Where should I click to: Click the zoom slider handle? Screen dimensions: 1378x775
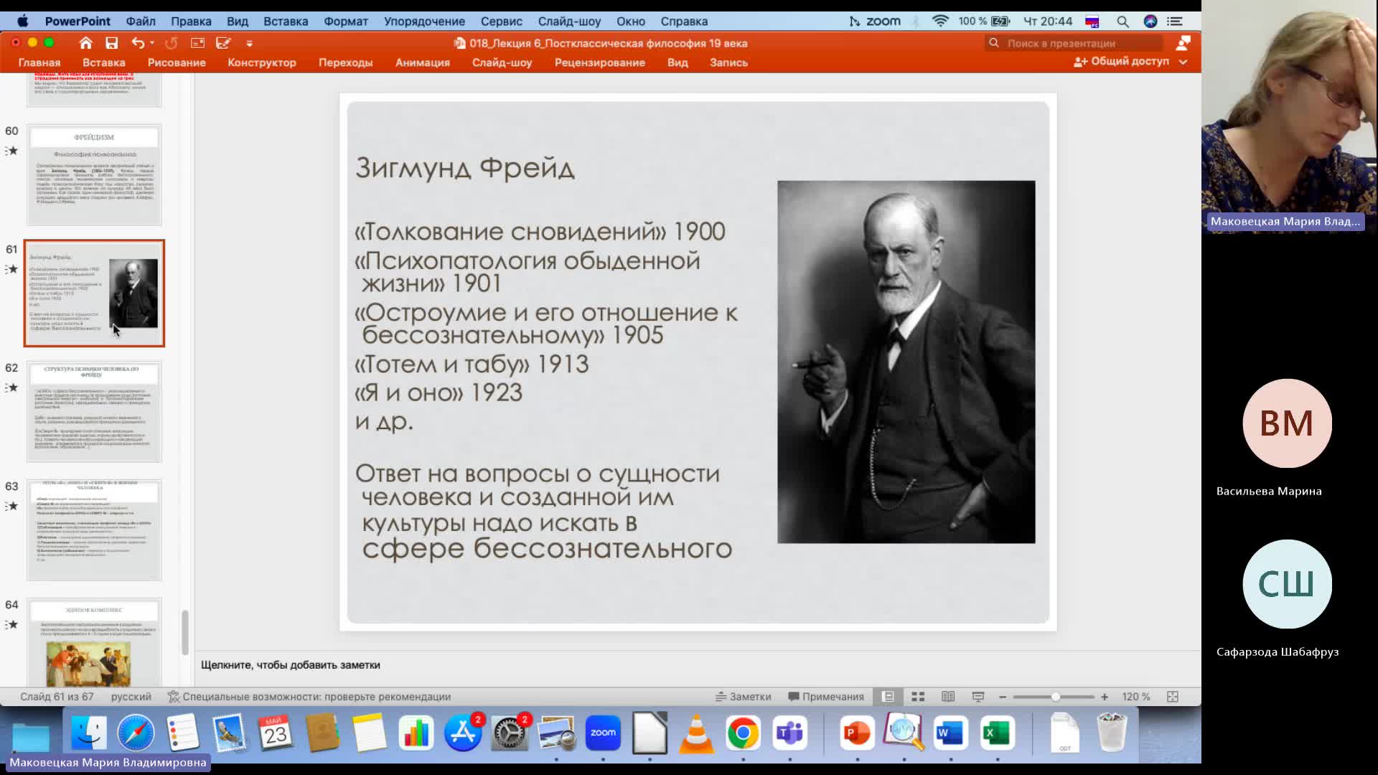coord(1056,697)
